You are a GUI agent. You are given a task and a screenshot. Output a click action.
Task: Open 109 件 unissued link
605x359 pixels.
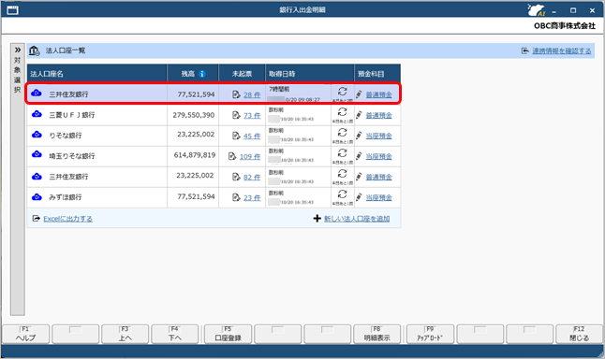pyautogui.click(x=250, y=156)
